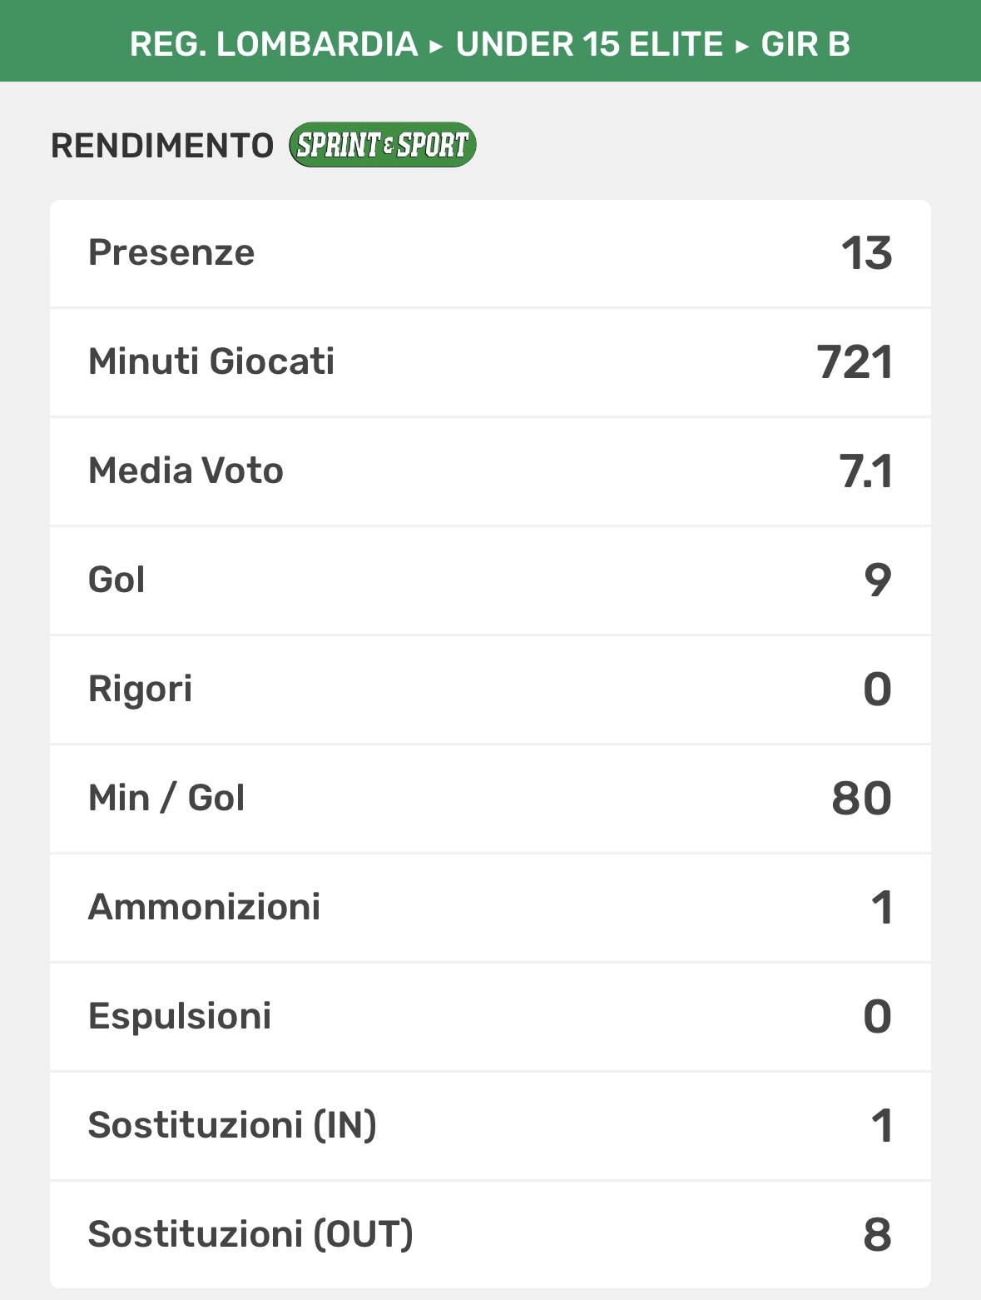
Task: Click the Media Voto row label
Action: 186,471
